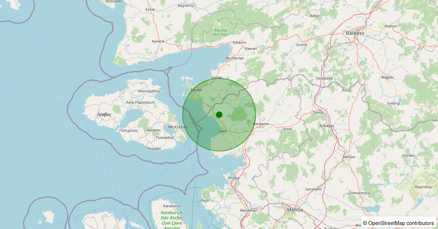Click the Aliağa town label

coord(233,178)
